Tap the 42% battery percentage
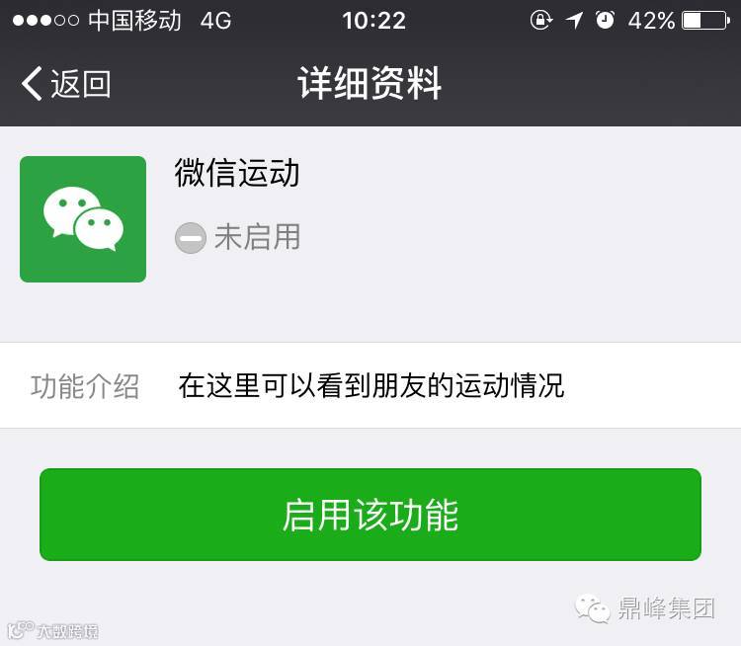Image resolution: width=741 pixels, height=646 pixels. coord(652,21)
